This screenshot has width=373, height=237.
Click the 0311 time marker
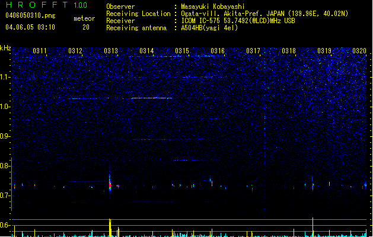point(40,50)
